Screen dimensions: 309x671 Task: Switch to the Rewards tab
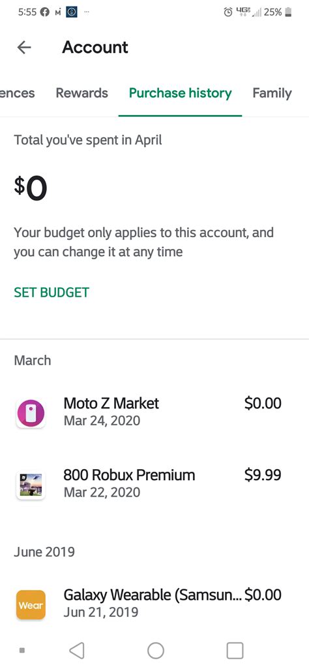(82, 93)
